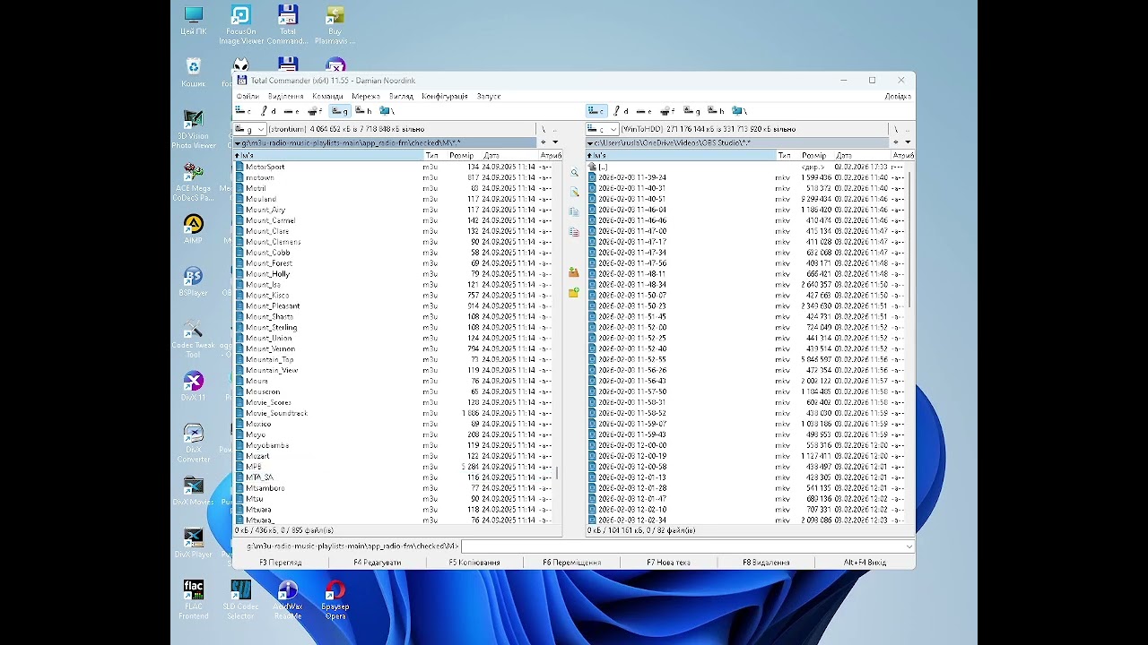
Task: Open the AIMP desktop icon
Action: point(194,229)
